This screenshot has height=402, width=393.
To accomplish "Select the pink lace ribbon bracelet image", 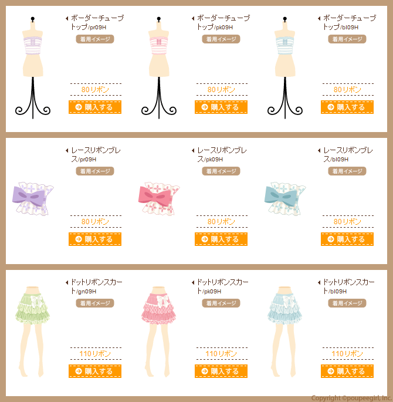I will tap(159, 199).
